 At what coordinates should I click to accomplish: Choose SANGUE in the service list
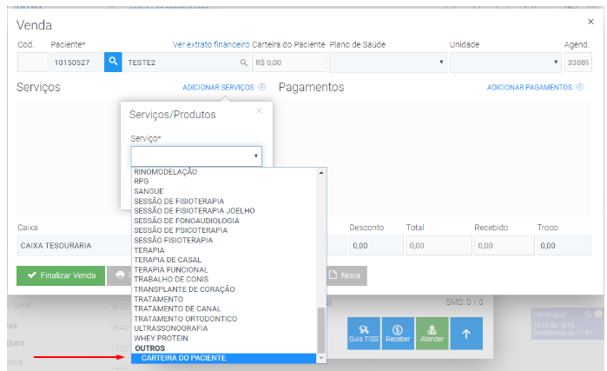click(224, 191)
